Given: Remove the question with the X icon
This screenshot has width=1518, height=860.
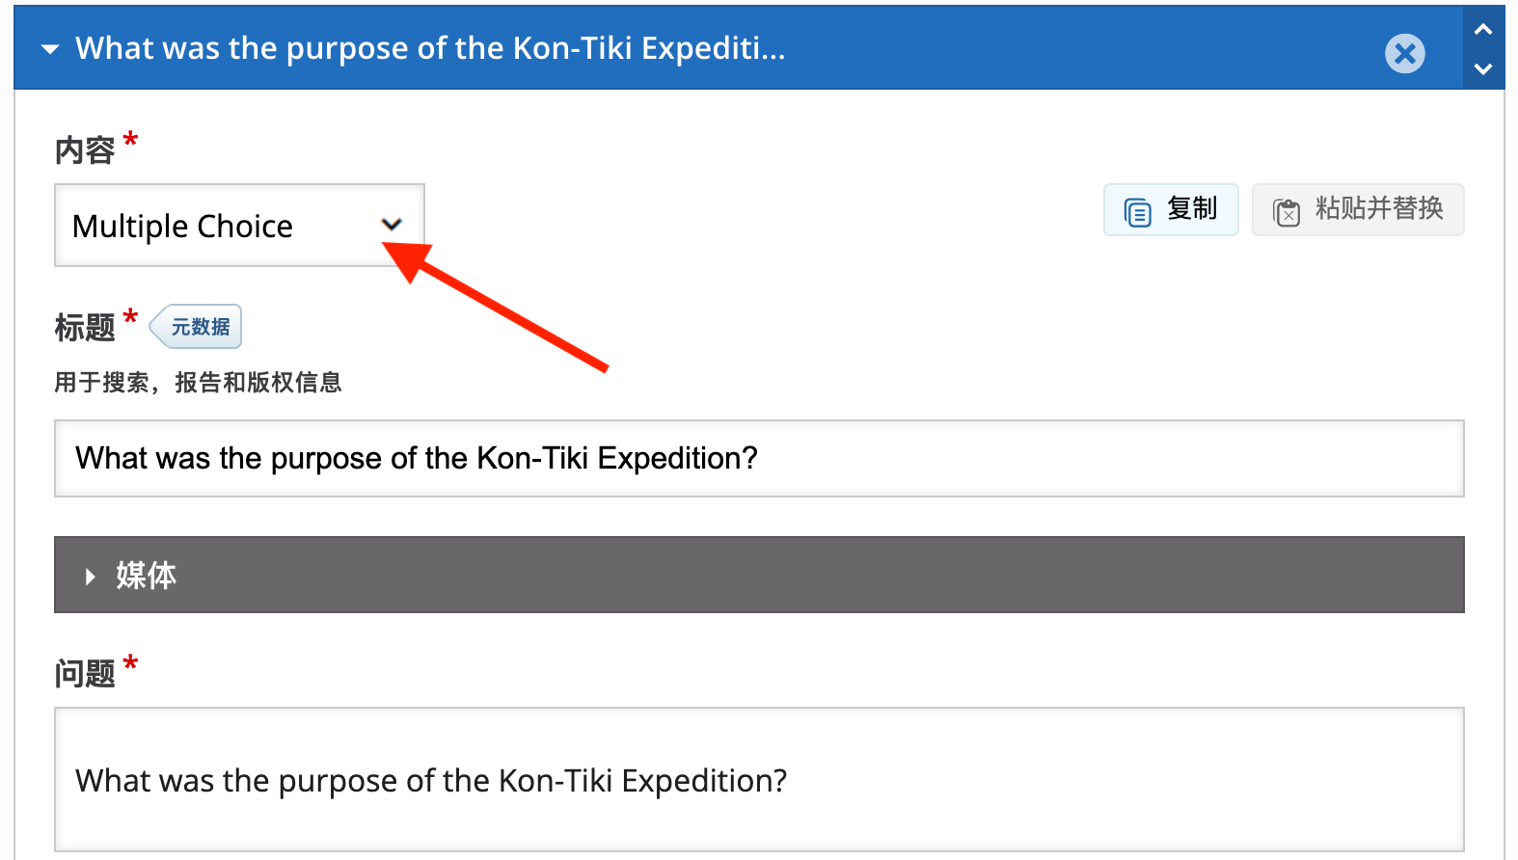Looking at the screenshot, I should coord(1404,53).
